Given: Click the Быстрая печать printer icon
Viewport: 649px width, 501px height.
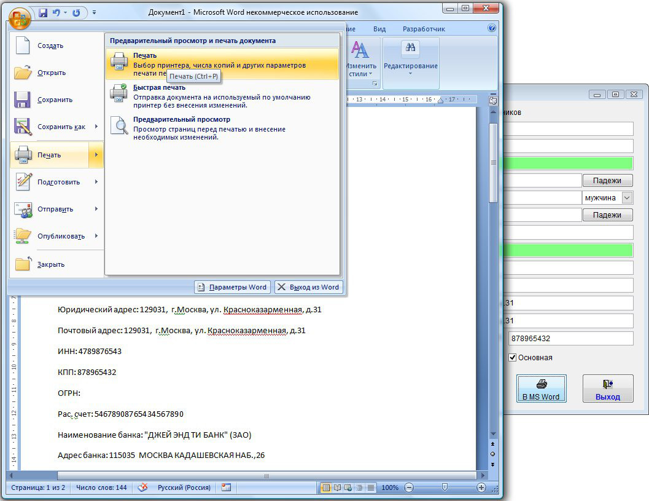Looking at the screenshot, I should point(119,93).
